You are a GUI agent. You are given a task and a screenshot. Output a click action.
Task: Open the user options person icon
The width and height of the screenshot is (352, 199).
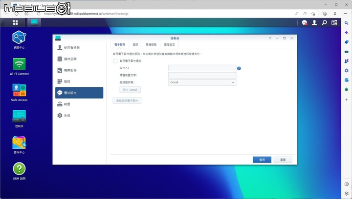314,22
